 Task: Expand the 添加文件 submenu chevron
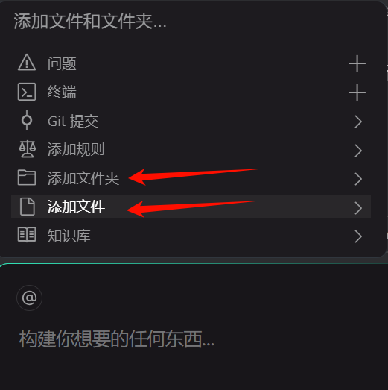coord(358,208)
